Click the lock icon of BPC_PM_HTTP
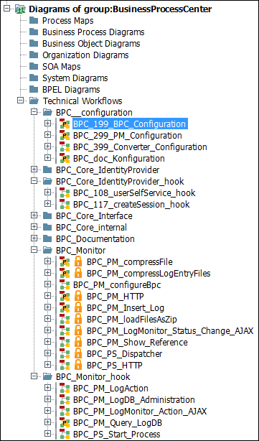The image size is (259, 441). click(78, 296)
